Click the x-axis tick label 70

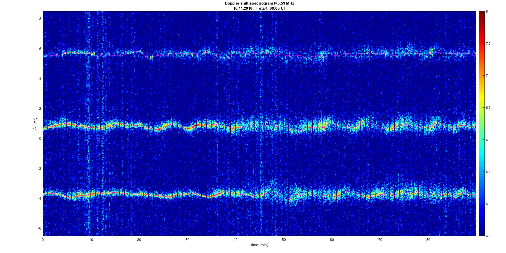click(x=380, y=240)
